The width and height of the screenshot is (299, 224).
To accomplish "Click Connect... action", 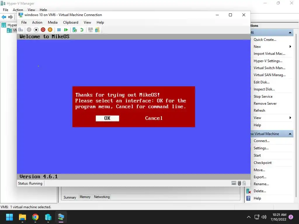I will pyautogui.click(x=261, y=141).
